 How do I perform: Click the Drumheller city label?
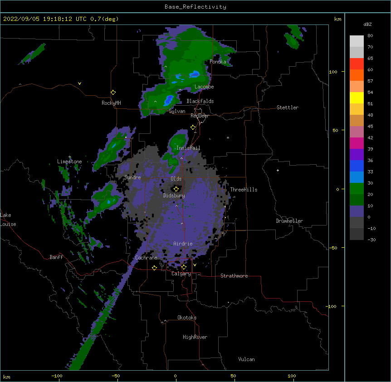coord(289,221)
